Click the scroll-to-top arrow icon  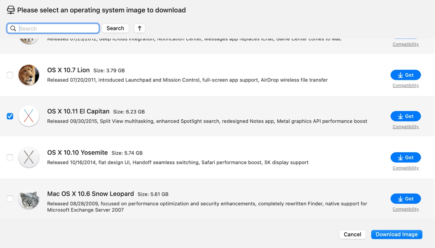tap(140, 28)
